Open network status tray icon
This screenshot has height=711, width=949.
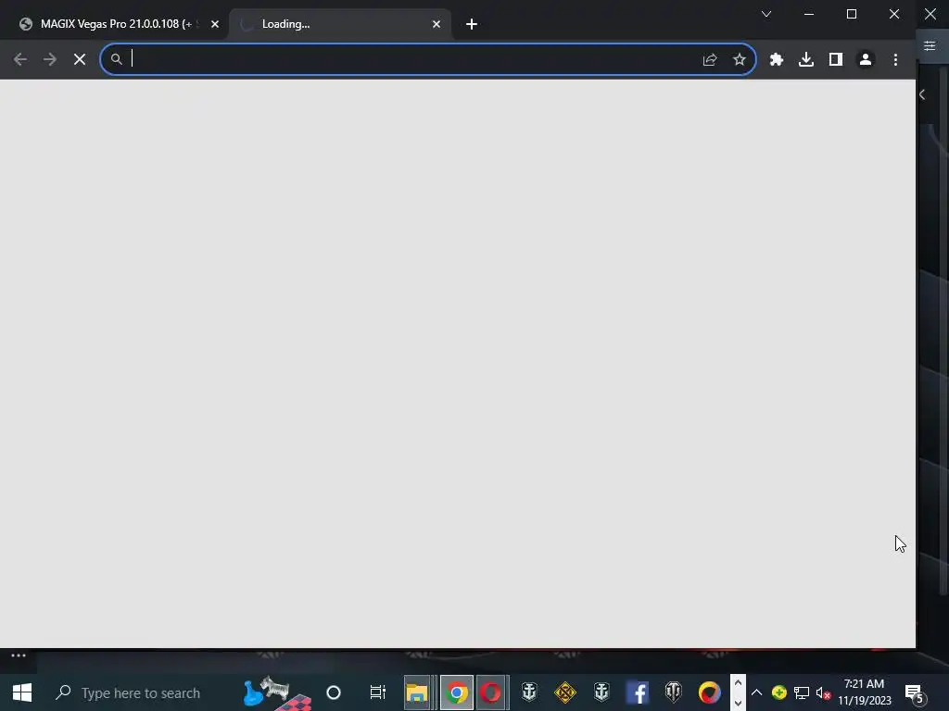[x=802, y=692]
